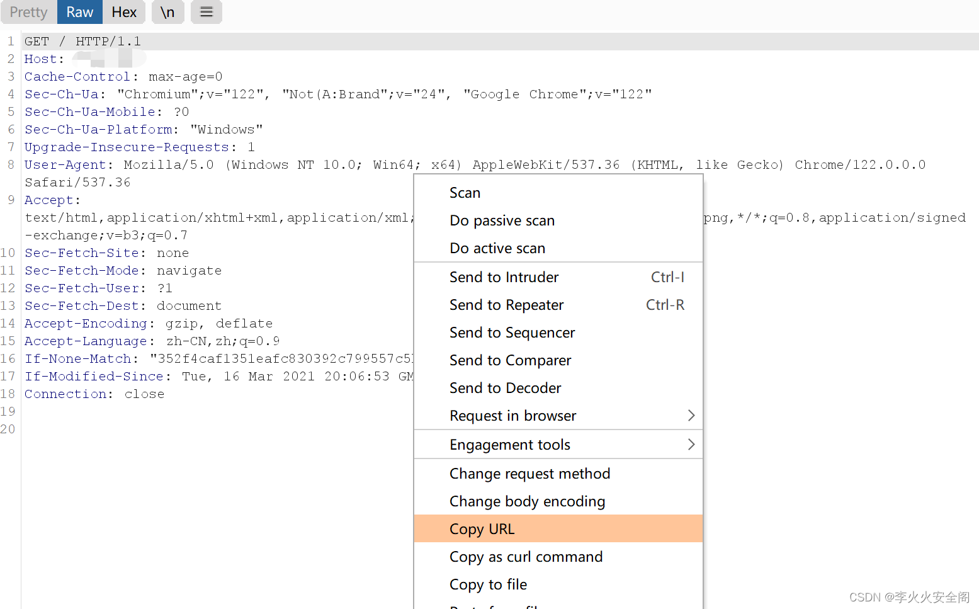The image size is (979, 609).
Task: Choose Send to Sequencer
Action: tap(558, 333)
